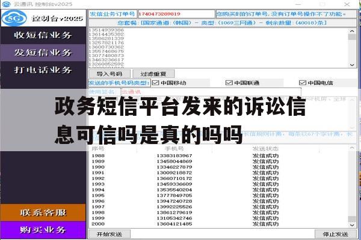
Task: Select number 13257821176 in import list
Action: pyautogui.click(x=106, y=43)
